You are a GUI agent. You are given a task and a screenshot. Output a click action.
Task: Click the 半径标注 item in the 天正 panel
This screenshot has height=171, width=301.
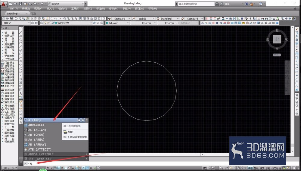pyautogui.click(x=9, y=93)
